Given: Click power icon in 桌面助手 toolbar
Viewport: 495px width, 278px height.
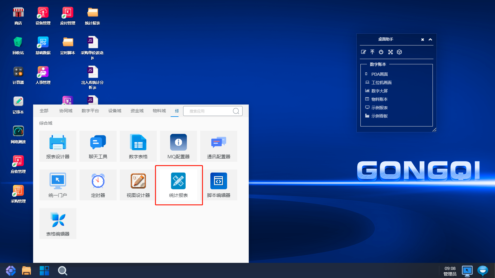Looking at the screenshot, I should 381,52.
